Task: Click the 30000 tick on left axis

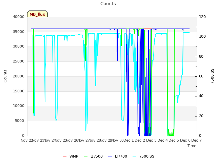Action: [x=19, y=46]
